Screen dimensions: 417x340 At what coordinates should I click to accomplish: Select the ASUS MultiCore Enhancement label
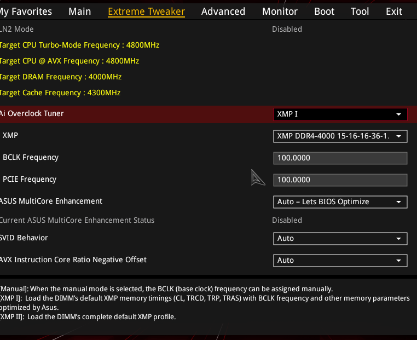pyautogui.click(x=51, y=201)
